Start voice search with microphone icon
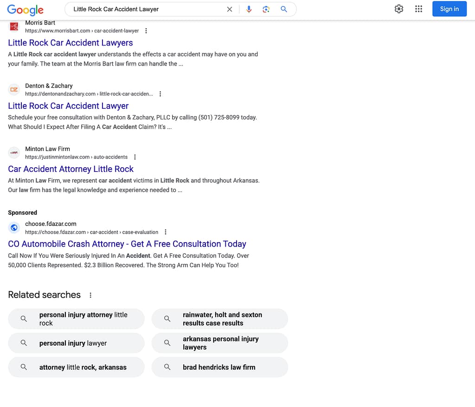This screenshot has height=407, width=475. 249,9
